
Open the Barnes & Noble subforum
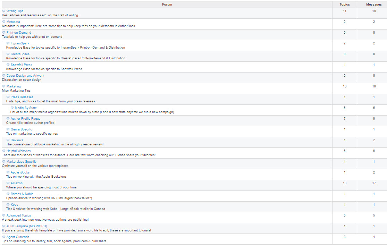22,194
